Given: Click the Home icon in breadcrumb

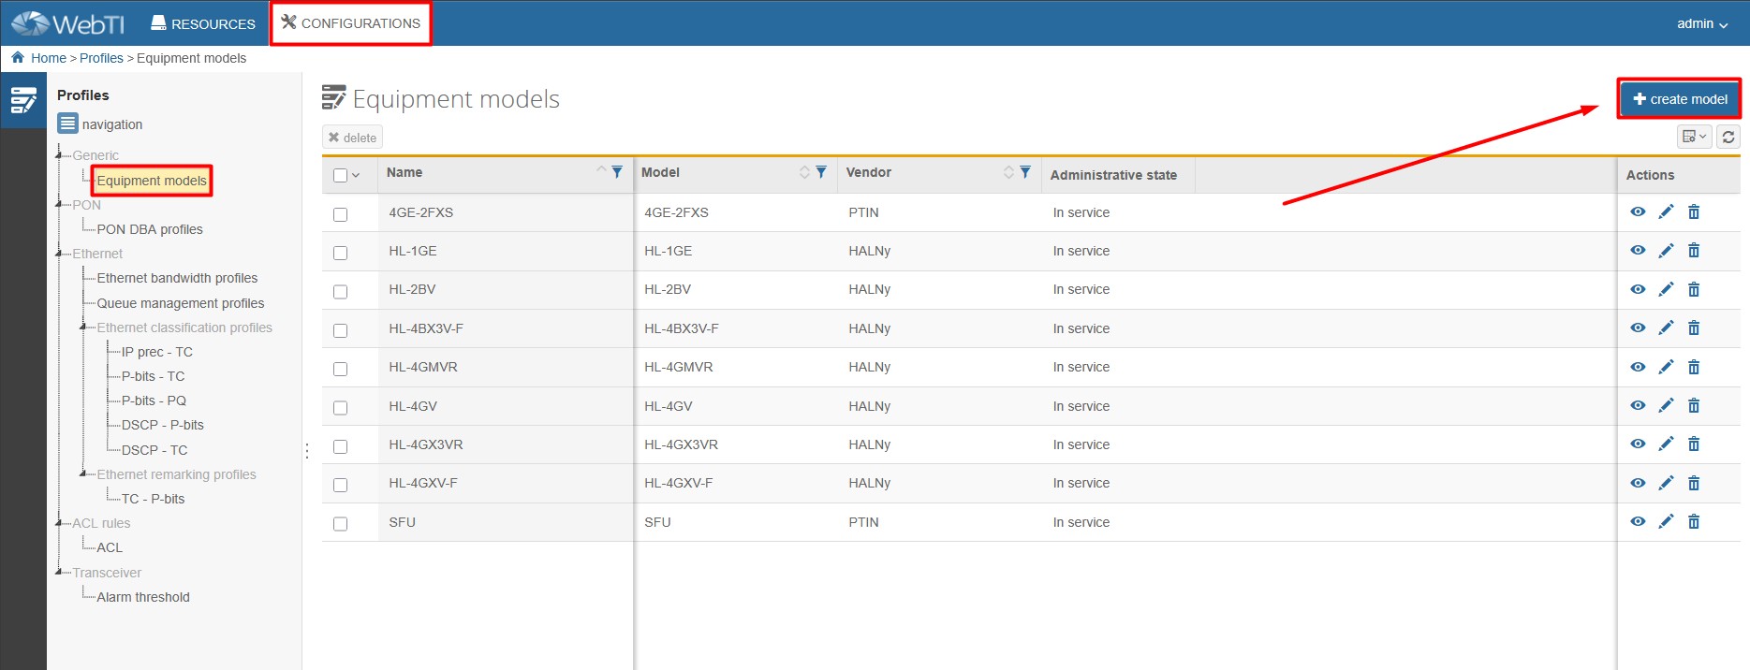Looking at the screenshot, I should click(18, 58).
